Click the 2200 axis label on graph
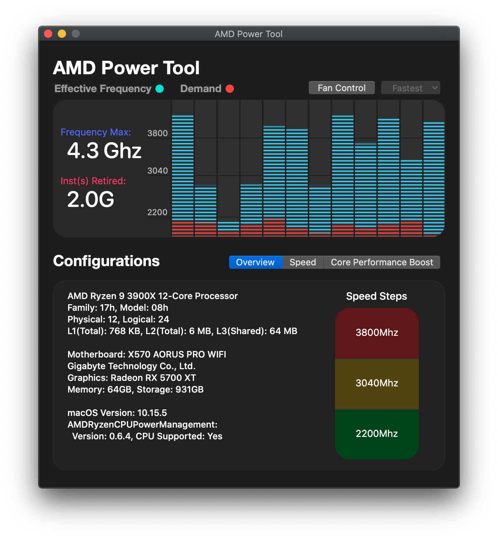This screenshot has width=498, height=539. (x=158, y=212)
